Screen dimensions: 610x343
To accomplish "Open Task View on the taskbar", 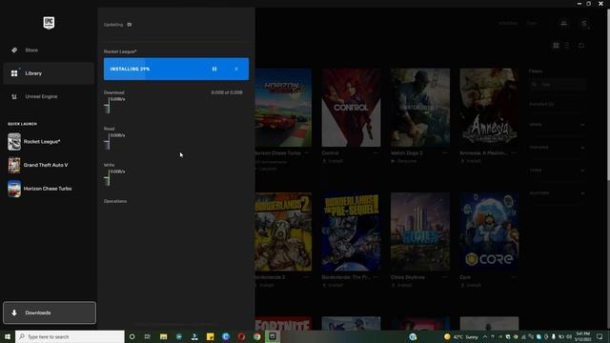I will [x=148, y=336].
